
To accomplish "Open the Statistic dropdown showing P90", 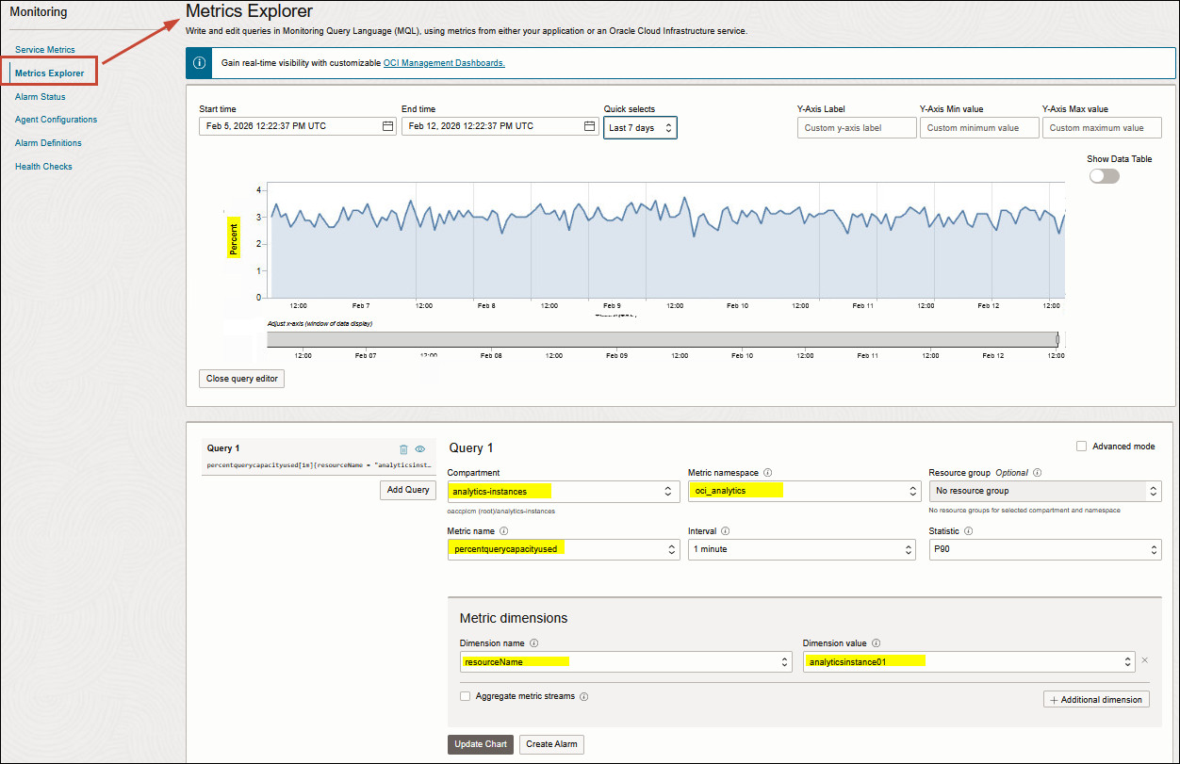I will pos(1045,549).
